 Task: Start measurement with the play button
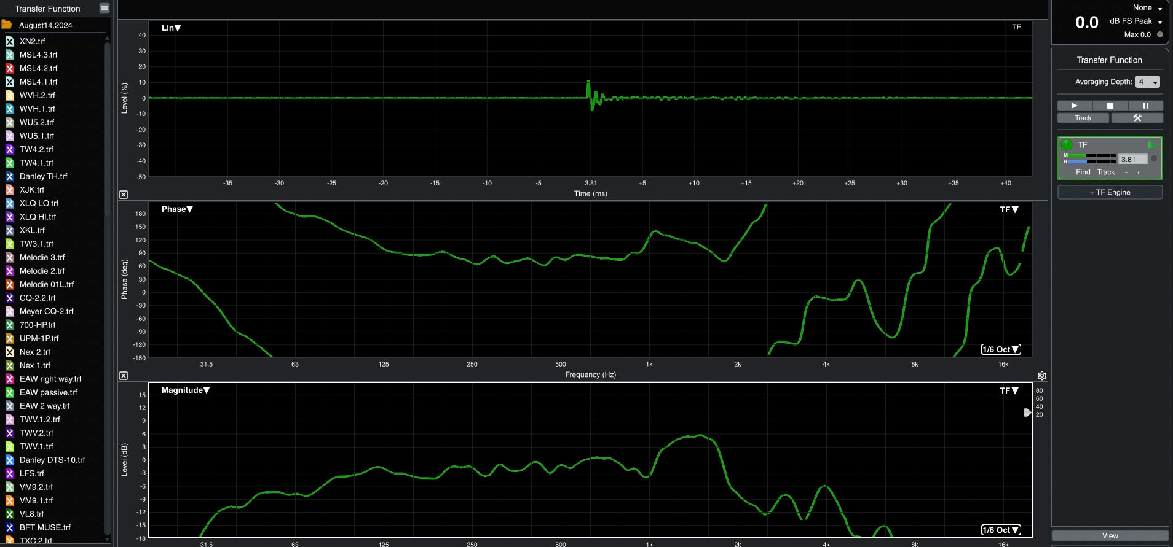click(x=1074, y=106)
